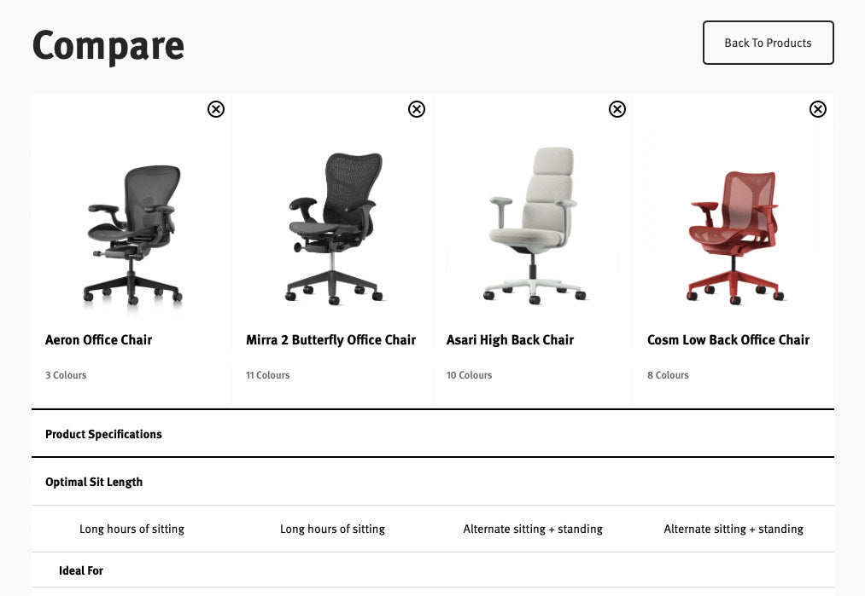Click the Cosm chair product image

733,226
